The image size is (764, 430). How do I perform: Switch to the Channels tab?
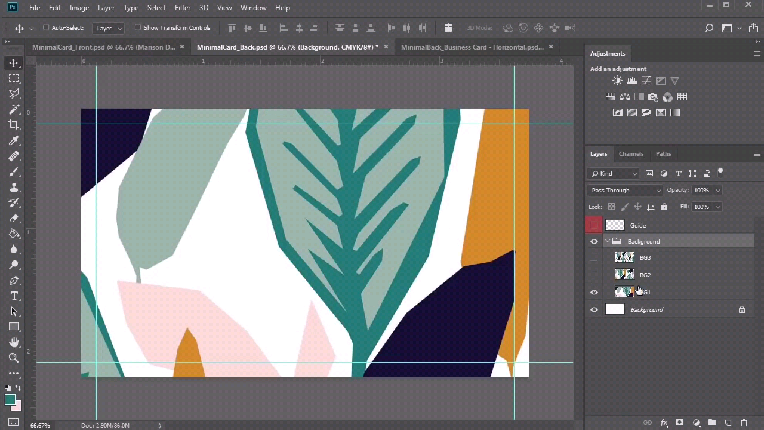[631, 153]
